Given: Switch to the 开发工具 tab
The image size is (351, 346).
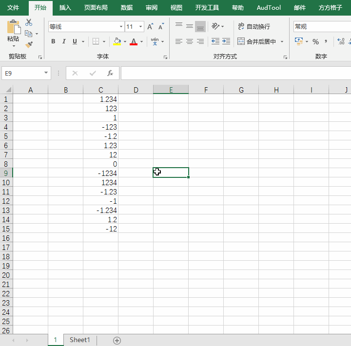Looking at the screenshot, I should click(x=207, y=8).
